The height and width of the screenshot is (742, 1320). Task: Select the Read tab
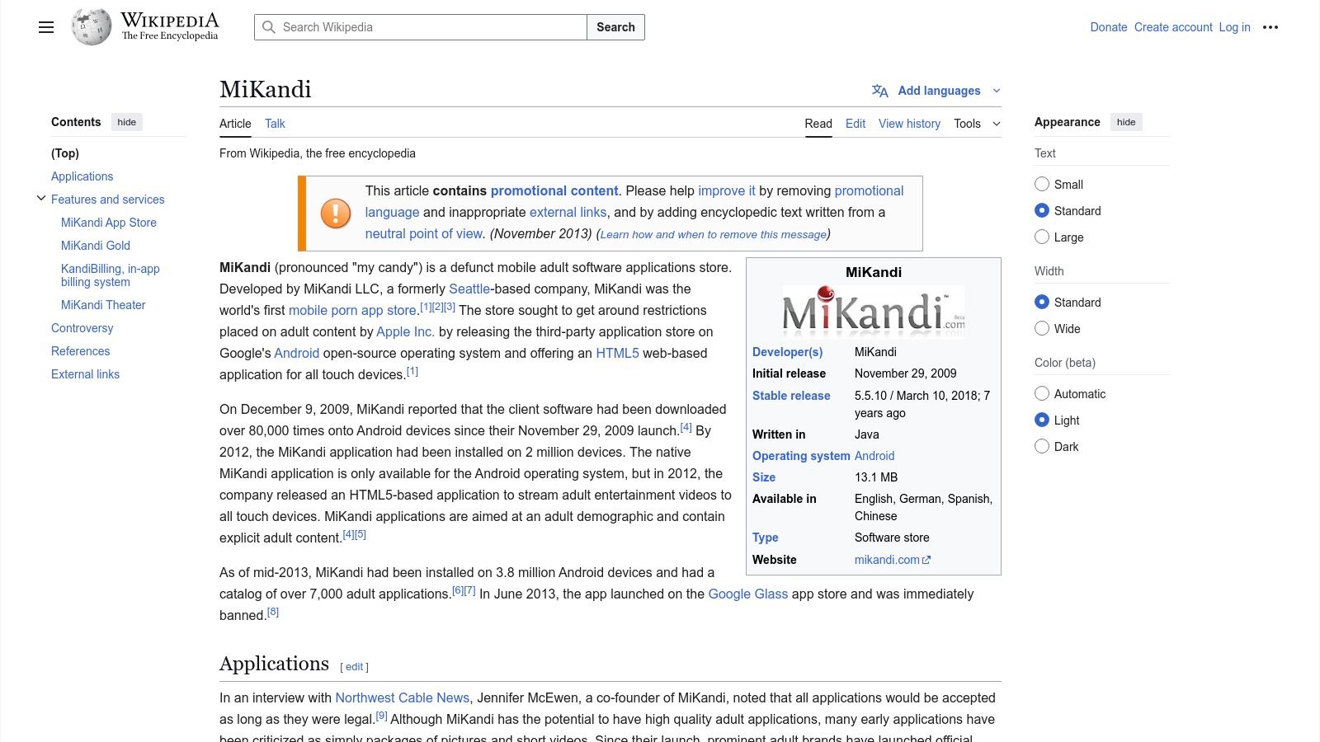pyautogui.click(x=818, y=124)
